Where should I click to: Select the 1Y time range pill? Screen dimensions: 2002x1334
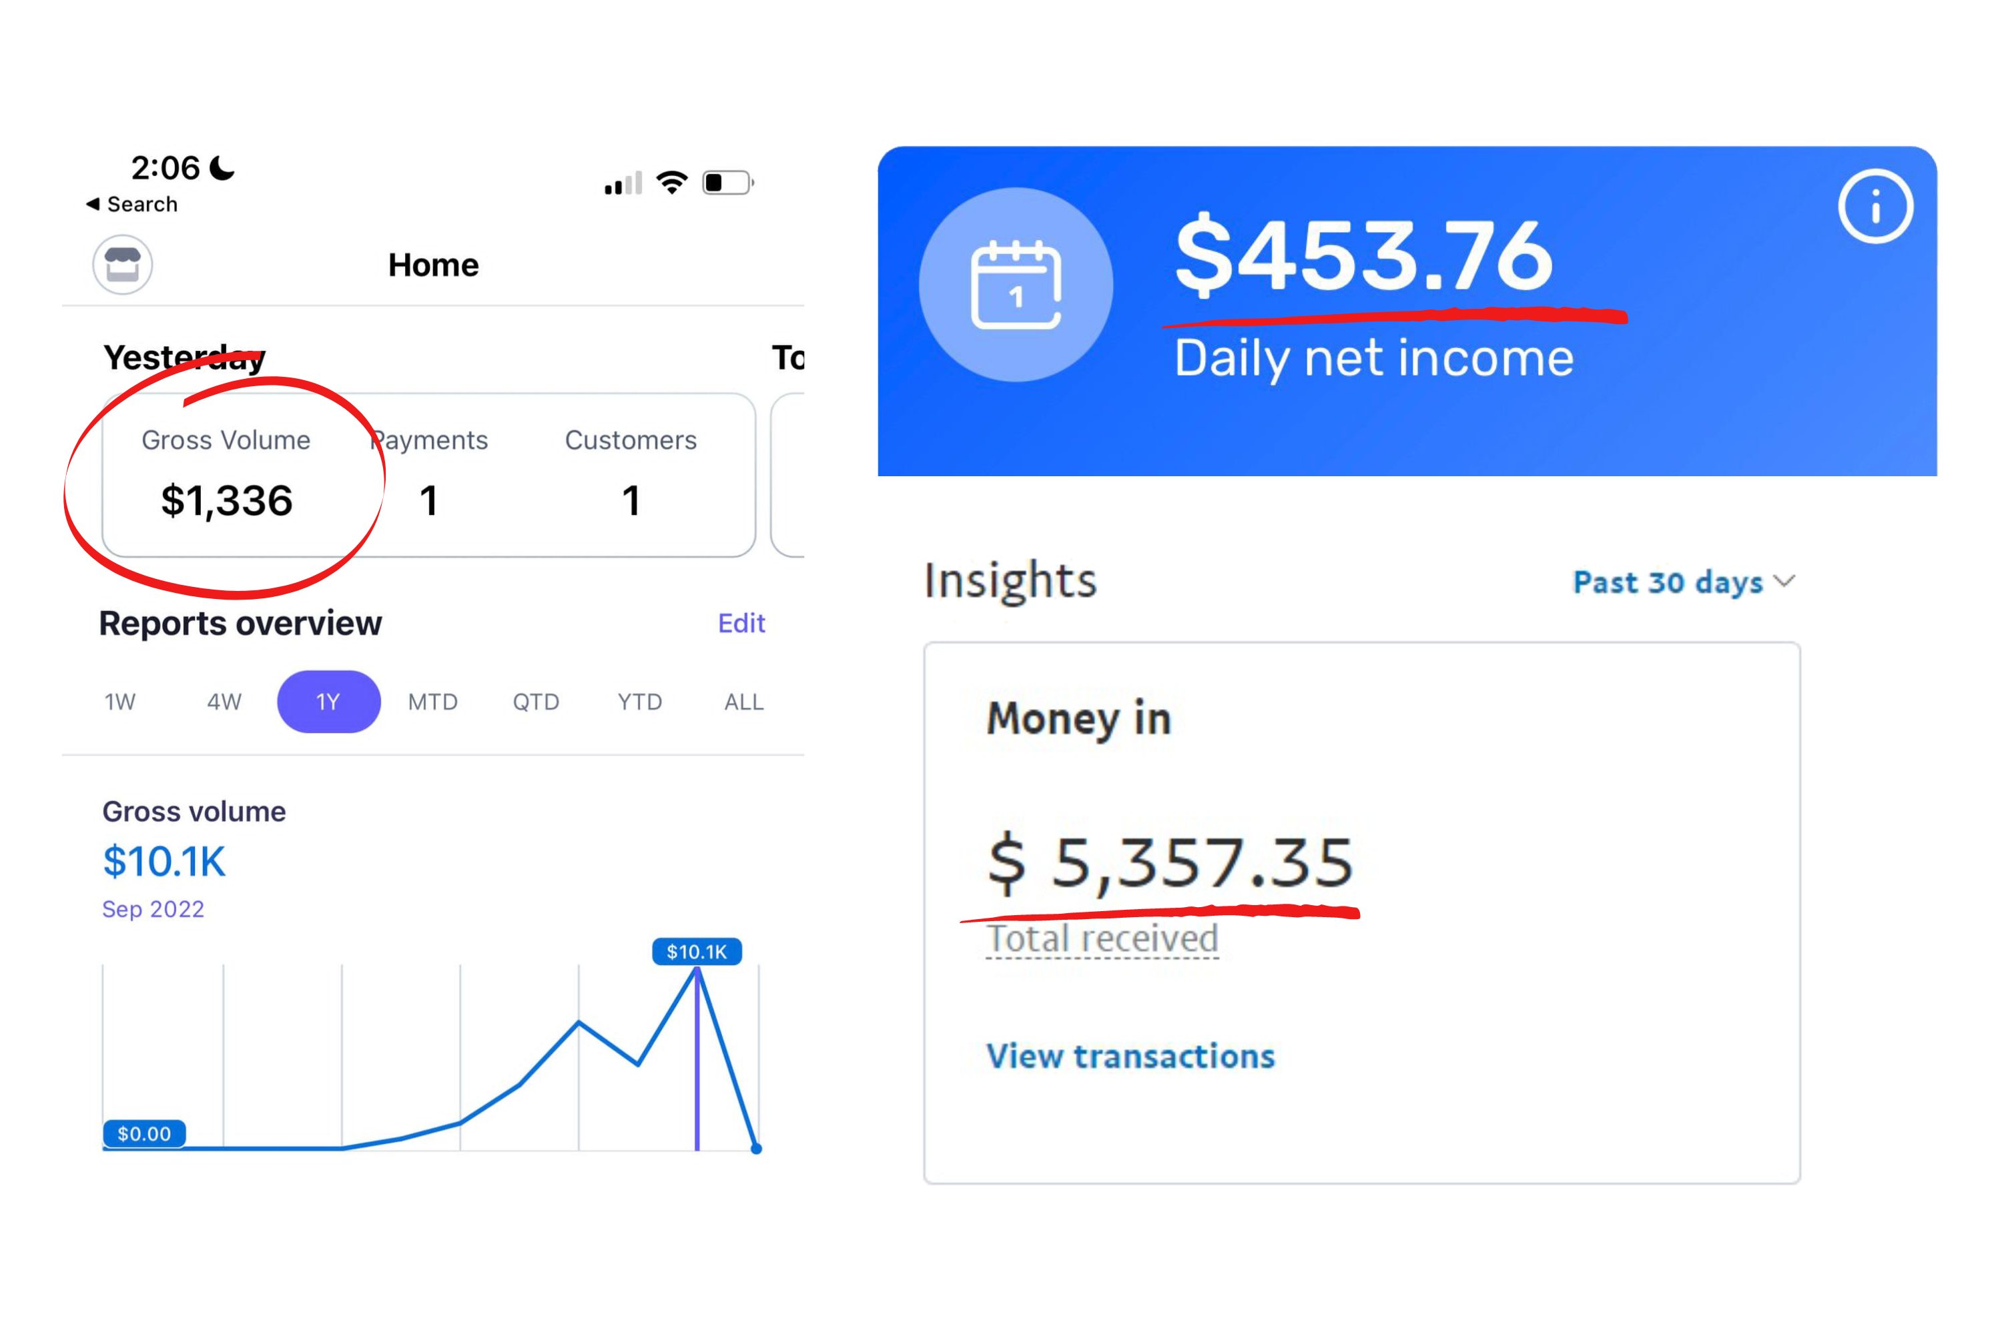coord(328,702)
